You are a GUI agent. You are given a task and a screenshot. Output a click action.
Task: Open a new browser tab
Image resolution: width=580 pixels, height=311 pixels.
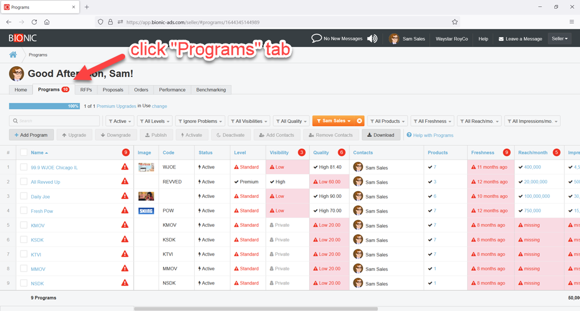[x=87, y=7]
